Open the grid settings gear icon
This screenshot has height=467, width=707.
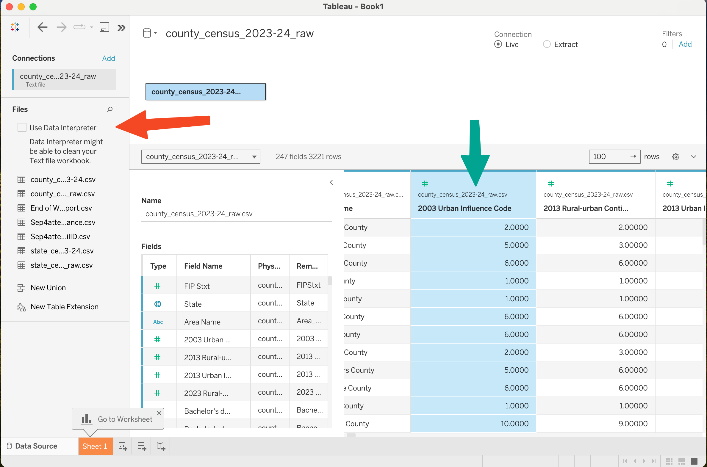675,157
